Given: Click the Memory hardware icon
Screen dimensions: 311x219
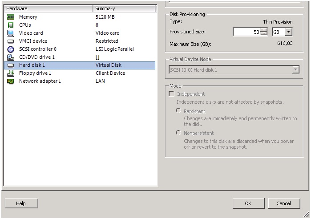Looking at the screenshot, I should tap(11, 17).
